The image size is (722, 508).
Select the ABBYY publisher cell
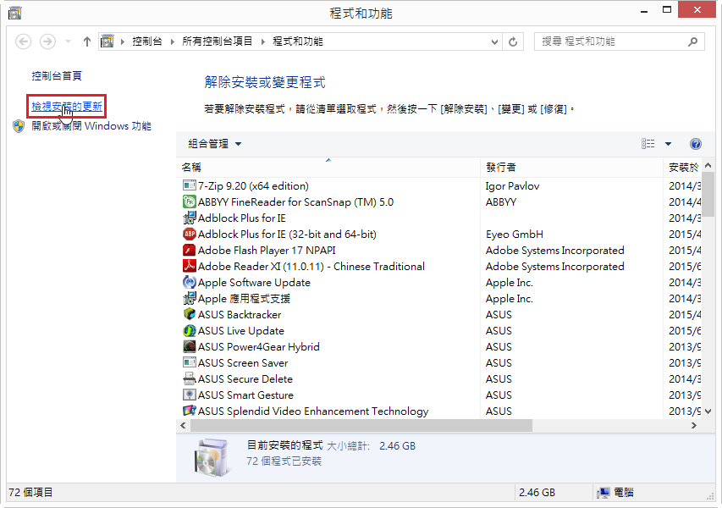pyautogui.click(x=501, y=202)
